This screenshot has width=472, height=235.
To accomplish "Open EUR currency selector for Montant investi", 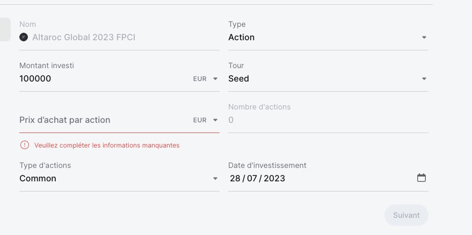I will pos(206,79).
